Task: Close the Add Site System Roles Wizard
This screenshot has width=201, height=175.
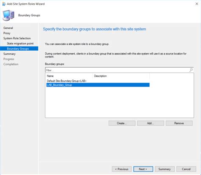Action: point(197,4)
